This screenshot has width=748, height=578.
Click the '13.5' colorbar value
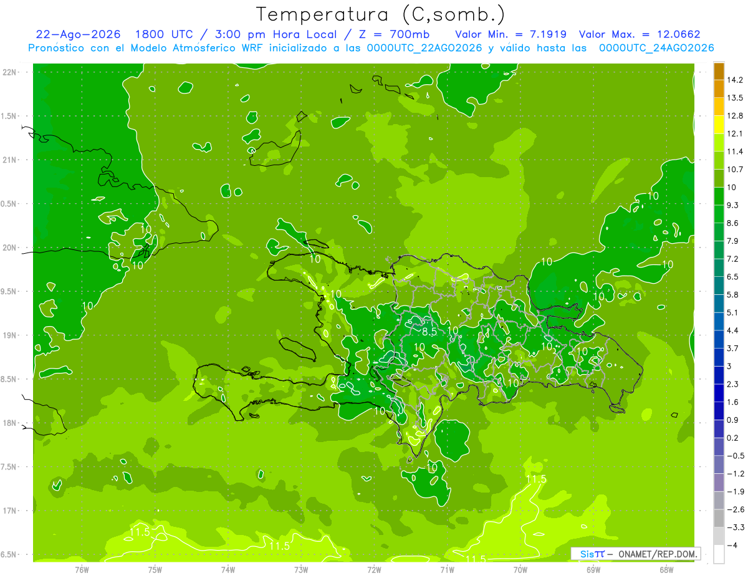click(x=736, y=98)
